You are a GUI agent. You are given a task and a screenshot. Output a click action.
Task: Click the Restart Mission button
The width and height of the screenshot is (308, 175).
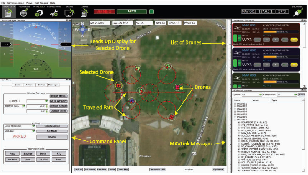[x=59, y=96]
